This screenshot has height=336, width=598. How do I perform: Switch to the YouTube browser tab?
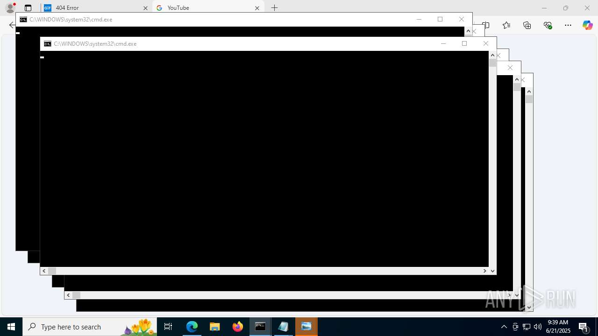click(x=208, y=8)
